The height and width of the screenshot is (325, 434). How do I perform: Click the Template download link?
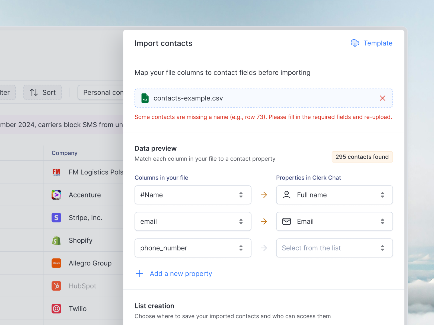click(371, 43)
